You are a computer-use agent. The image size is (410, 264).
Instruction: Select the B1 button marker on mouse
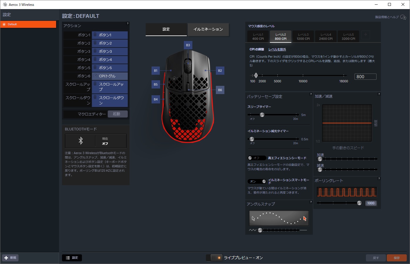tap(156, 71)
